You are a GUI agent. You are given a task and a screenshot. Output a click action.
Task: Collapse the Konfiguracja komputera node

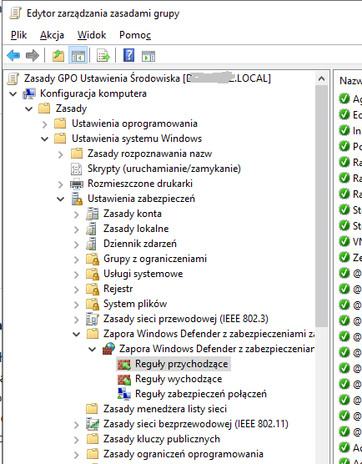point(13,94)
